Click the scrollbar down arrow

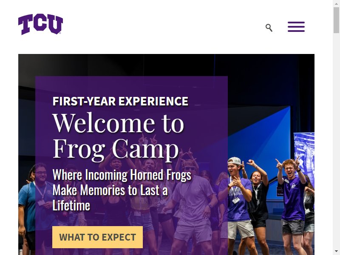pos(336,252)
